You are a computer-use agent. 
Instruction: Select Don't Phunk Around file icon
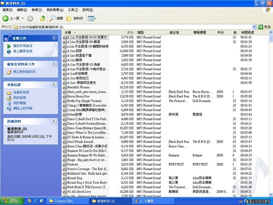pyautogui.click(x=65, y=142)
